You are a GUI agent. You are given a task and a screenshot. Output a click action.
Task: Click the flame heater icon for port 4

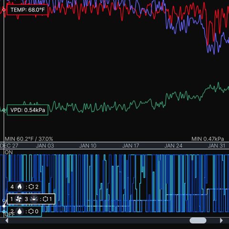click(x=20, y=187)
